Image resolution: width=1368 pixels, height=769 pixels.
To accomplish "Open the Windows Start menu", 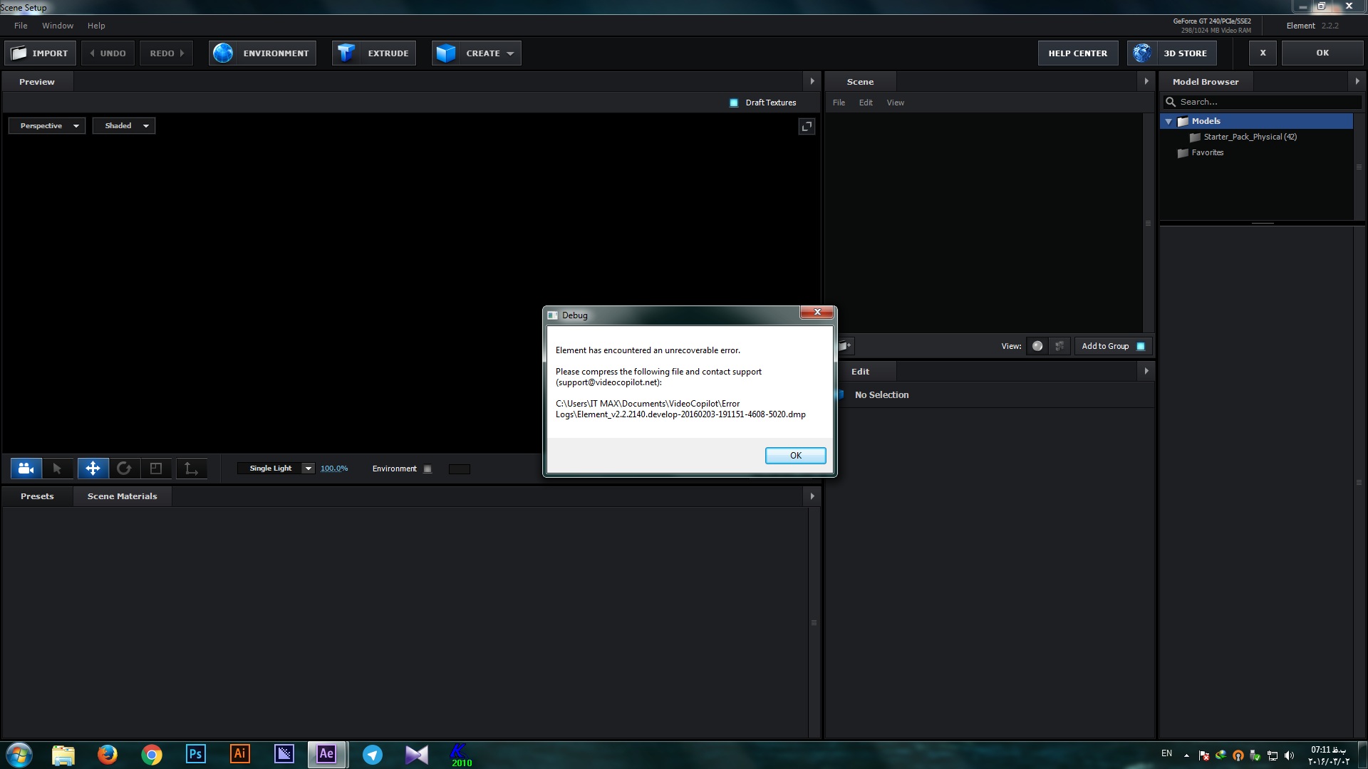I will tap(19, 755).
